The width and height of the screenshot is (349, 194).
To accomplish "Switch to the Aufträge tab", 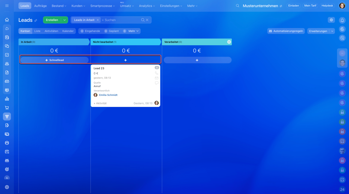I will coord(40,6).
